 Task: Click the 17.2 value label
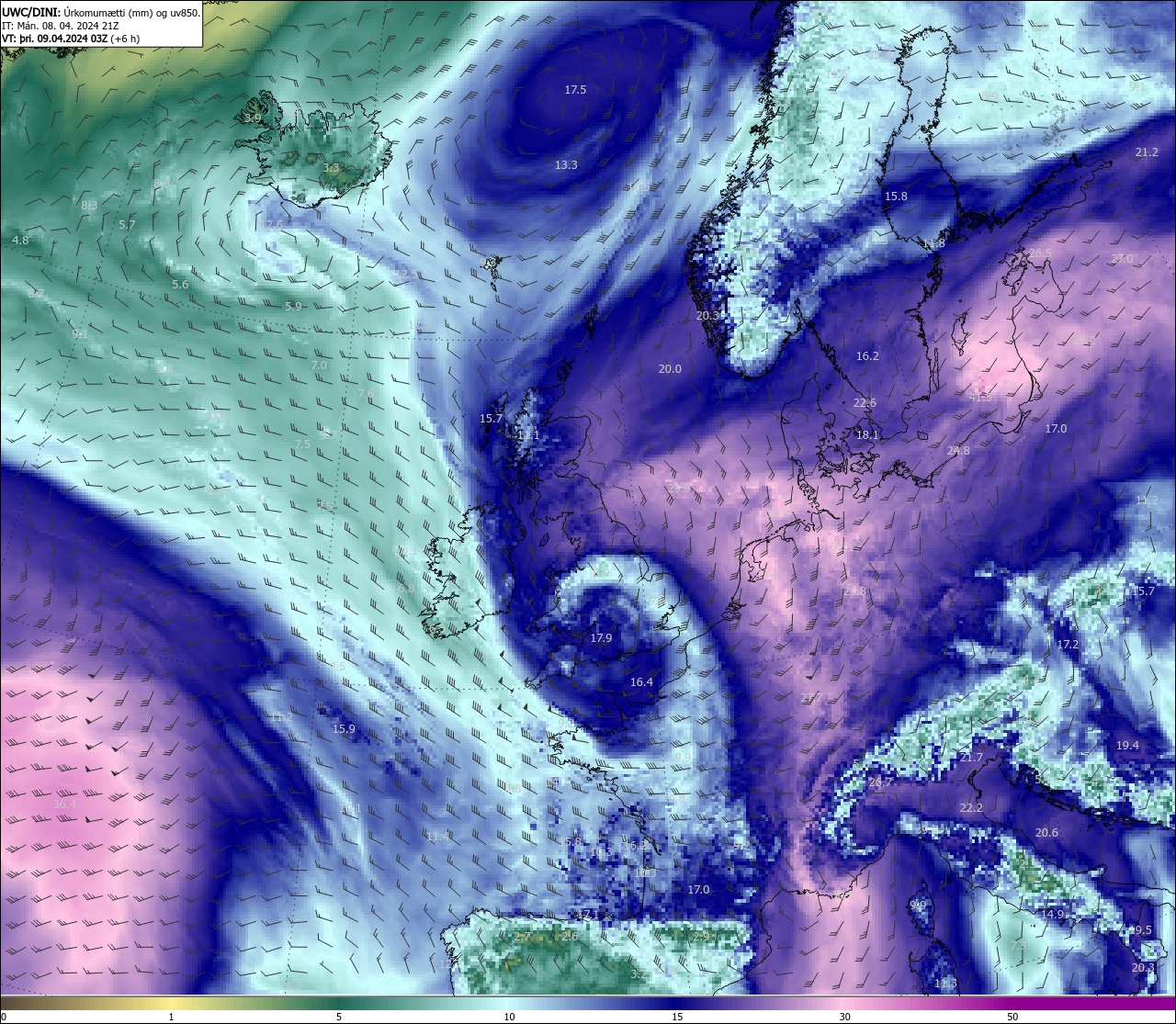1068,646
